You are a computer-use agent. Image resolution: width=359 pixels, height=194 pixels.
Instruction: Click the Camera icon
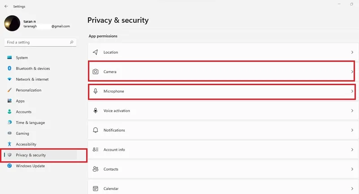point(96,72)
